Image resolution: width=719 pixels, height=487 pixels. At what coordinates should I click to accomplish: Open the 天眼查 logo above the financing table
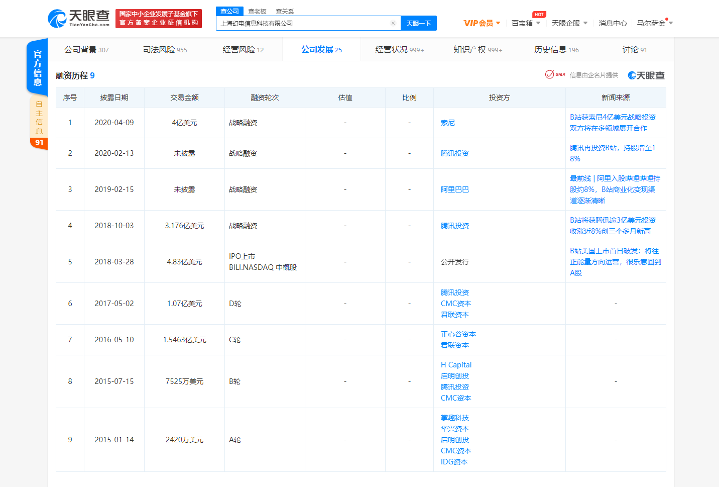click(646, 75)
